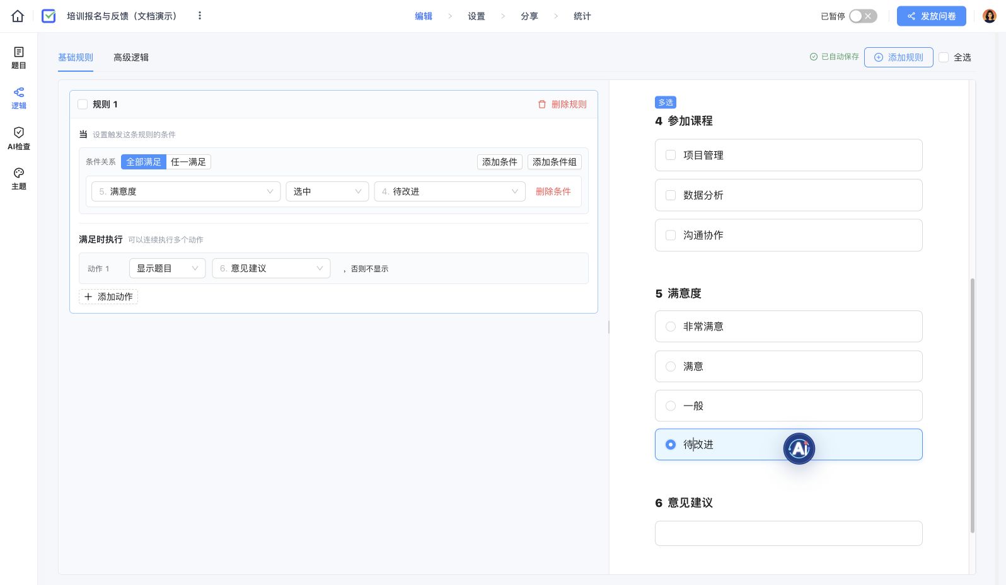1006x585 pixels.
Task: Select 全部满足 condition relation
Action: click(144, 162)
